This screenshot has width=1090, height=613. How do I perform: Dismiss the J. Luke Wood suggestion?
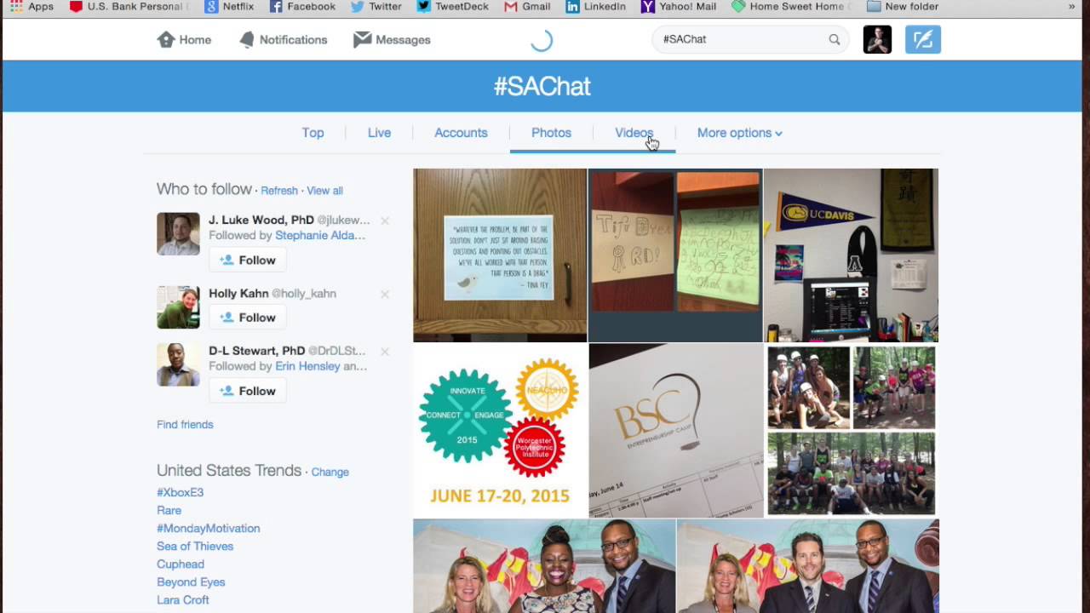(x=385, y=221)
